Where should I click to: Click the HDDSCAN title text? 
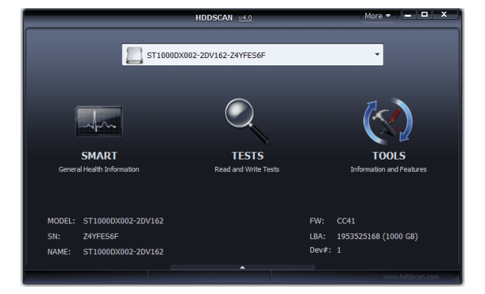214,18
